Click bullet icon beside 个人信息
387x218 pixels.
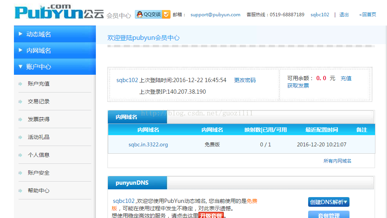(20, 155)
